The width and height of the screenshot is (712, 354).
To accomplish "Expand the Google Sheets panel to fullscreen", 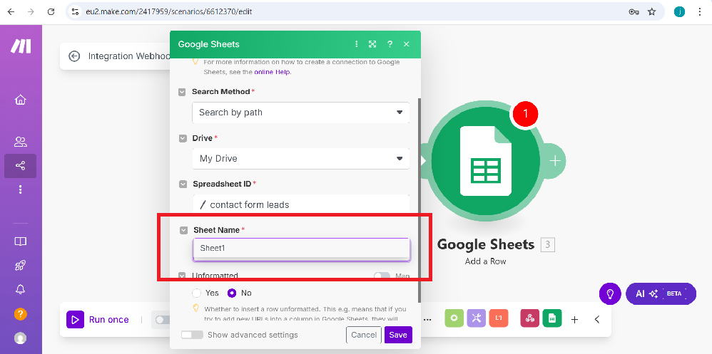I will pos(372,44).
